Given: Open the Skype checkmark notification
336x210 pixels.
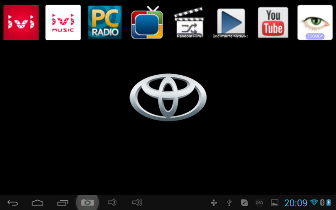Looking at the screenshot, I should (x=244, y=203).
